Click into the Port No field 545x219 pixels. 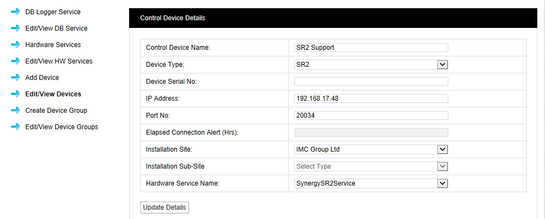[x=371, y=116]
